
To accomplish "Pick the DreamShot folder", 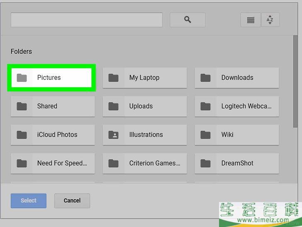I will tap(237, 163).
